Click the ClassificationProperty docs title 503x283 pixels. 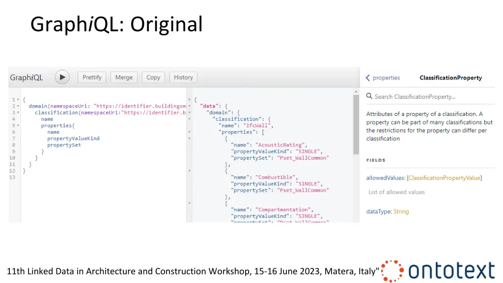[451, 78]
